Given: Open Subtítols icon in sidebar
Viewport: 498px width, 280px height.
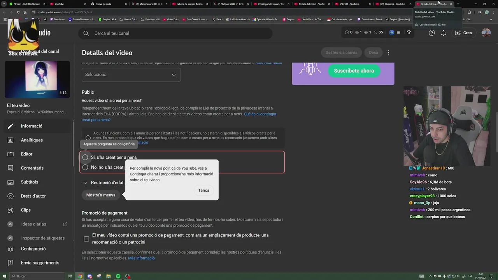Looking at the screenshot, I should tap(11, 182).
